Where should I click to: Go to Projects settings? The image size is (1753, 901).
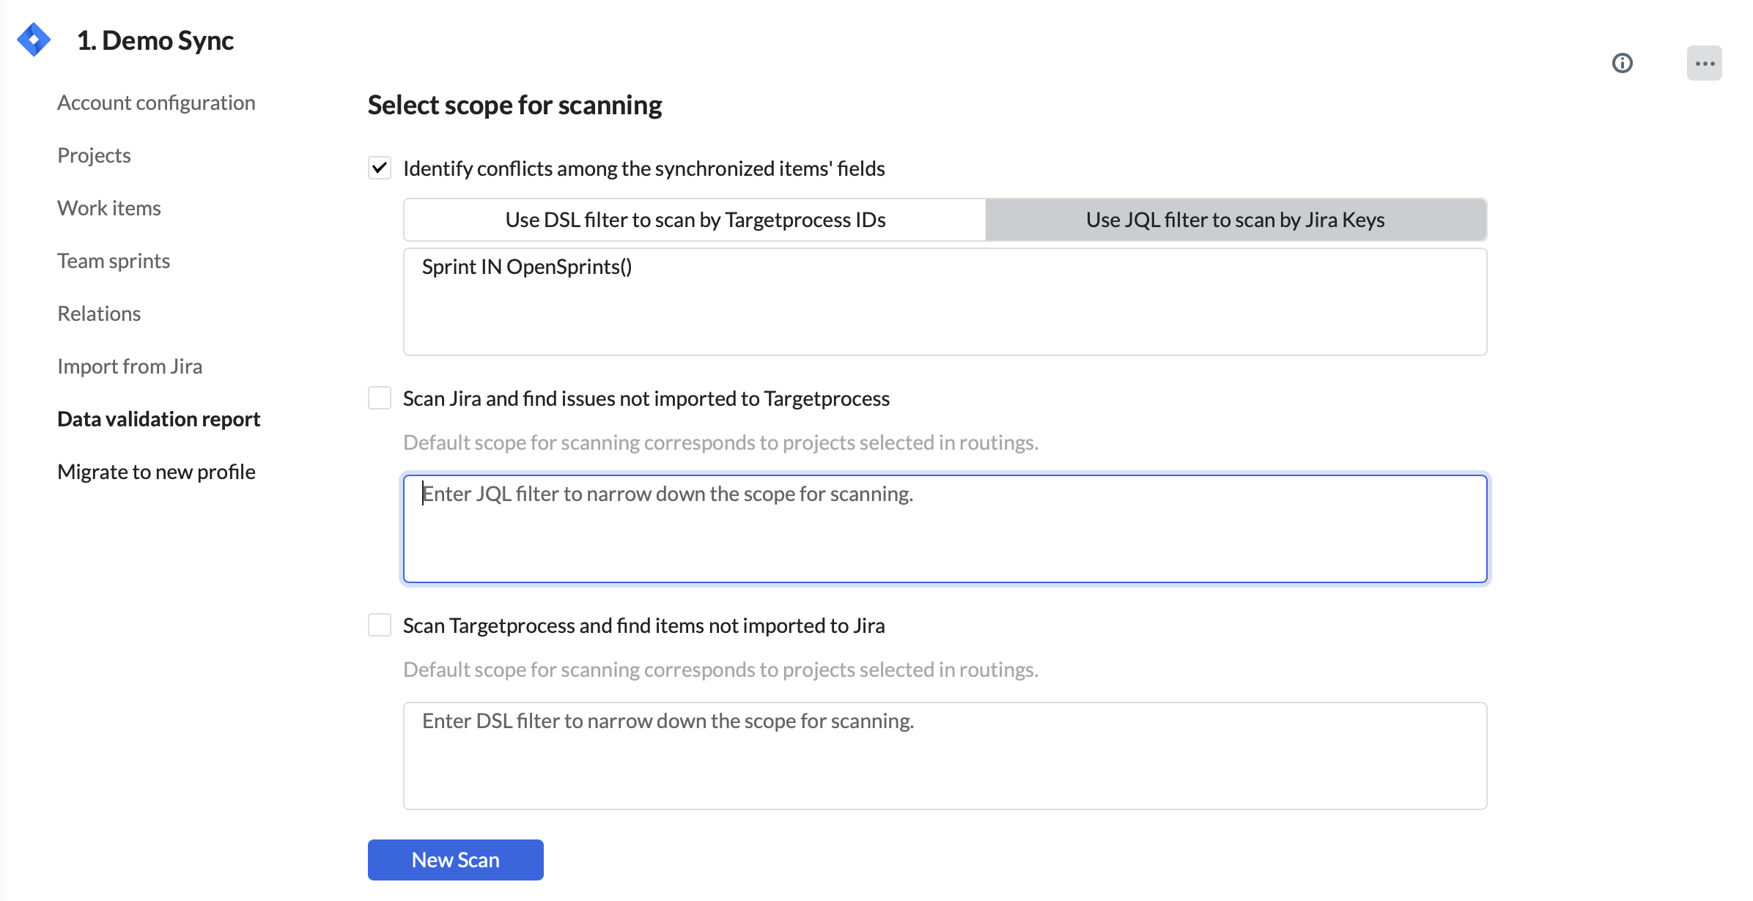[x=94, y=155]
